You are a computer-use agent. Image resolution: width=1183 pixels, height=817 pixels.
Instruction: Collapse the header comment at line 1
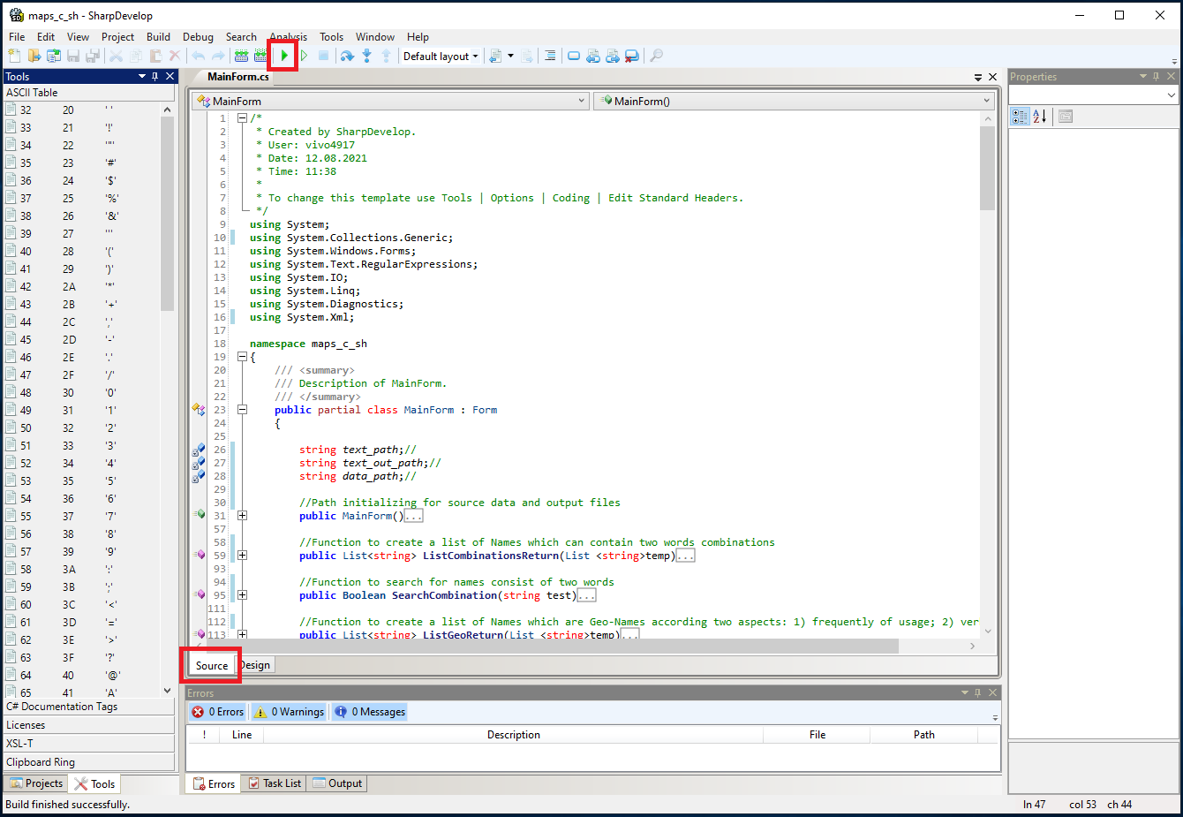click(242, 117)
